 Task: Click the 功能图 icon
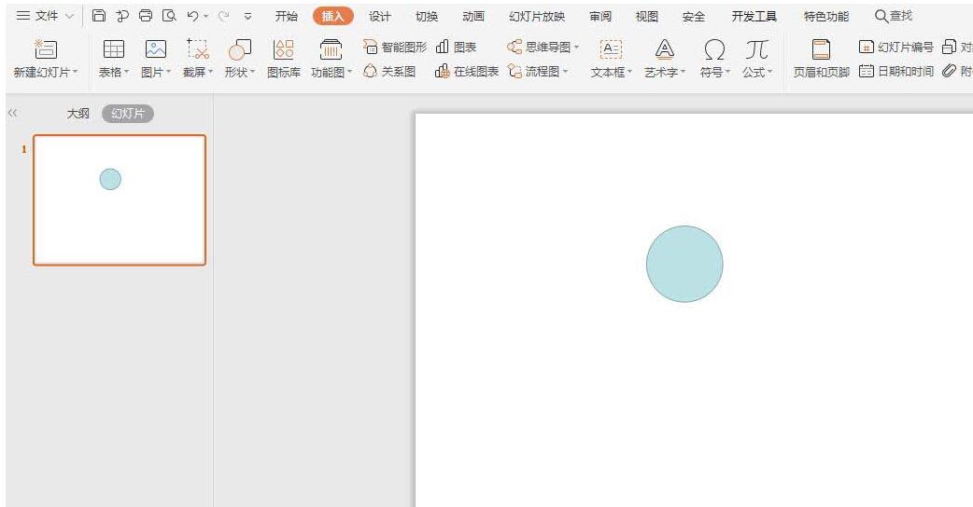click(331, 48)
